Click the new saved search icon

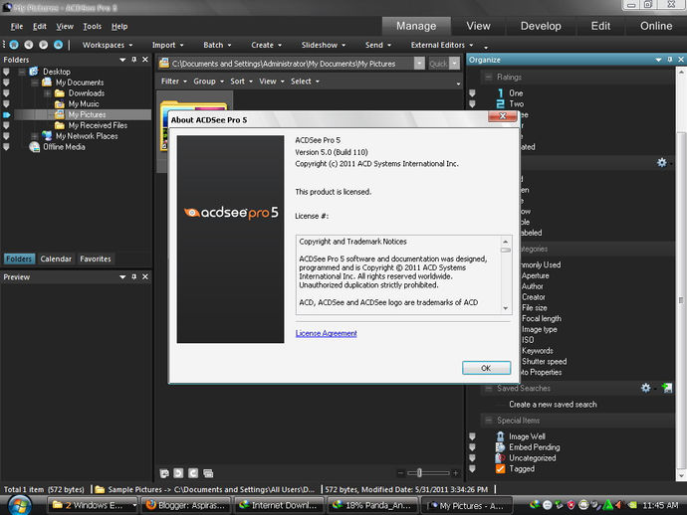click(667, 388)
